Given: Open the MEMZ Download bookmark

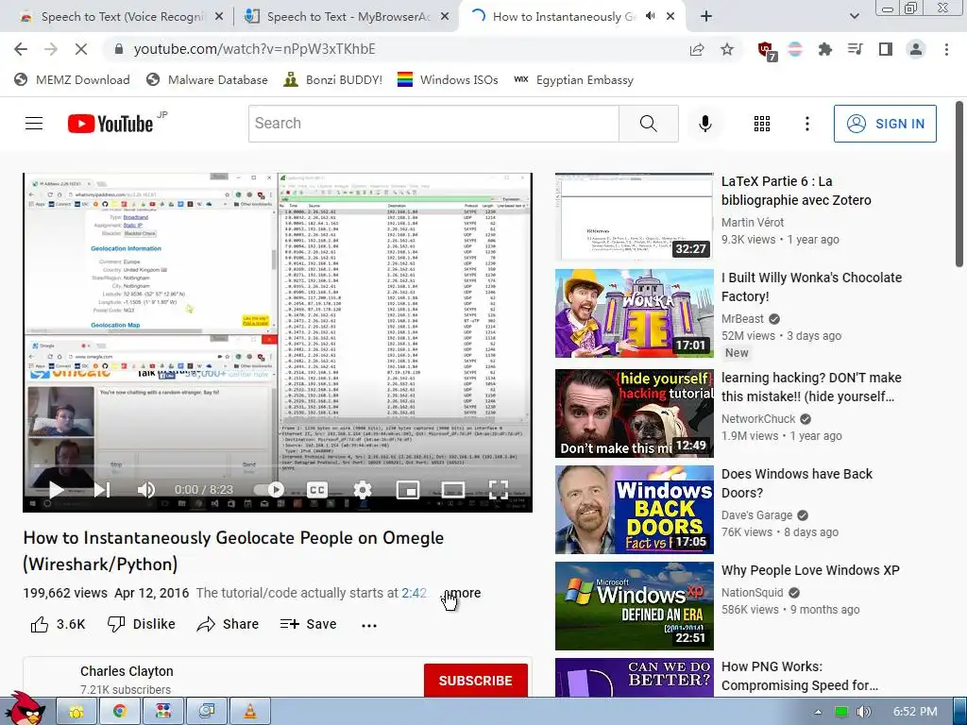Looking at the screenshot, I should pyautogui.click(x=72, y=80).
